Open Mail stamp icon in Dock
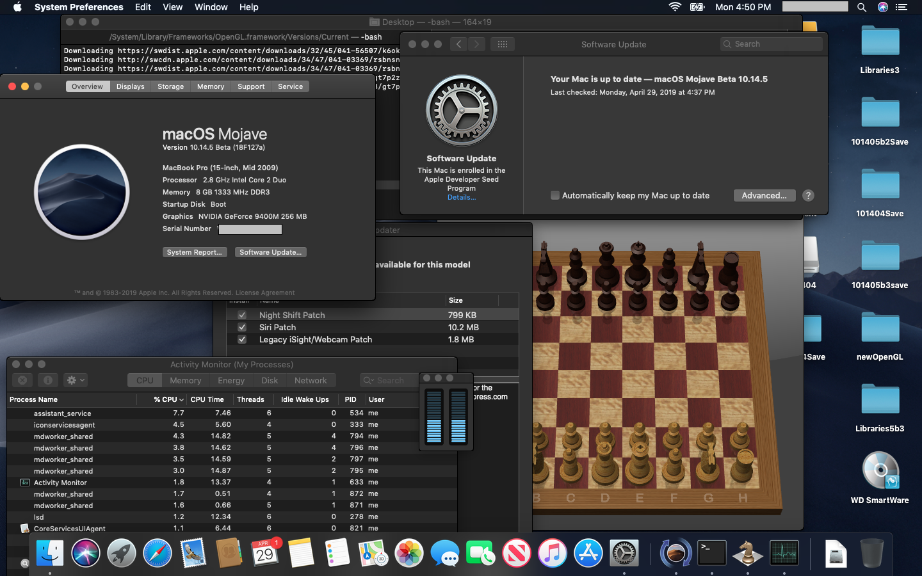The image size is (922, 576). (193, 553)
